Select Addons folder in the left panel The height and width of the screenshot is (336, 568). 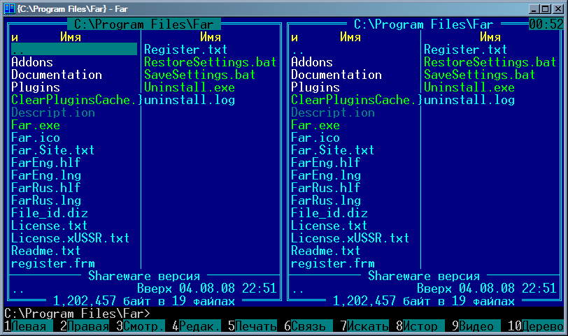[x=32, y=62]
